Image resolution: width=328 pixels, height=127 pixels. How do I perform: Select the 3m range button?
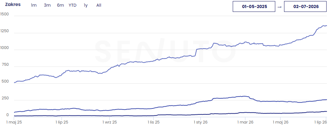[x=47, y=5]
